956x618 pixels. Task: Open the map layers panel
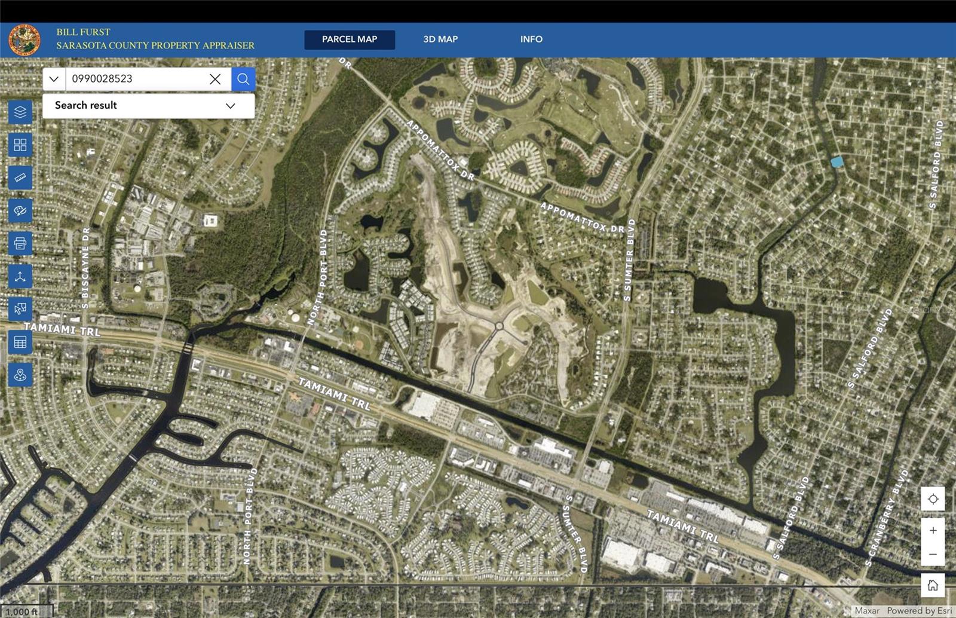[x=20, y=112]
